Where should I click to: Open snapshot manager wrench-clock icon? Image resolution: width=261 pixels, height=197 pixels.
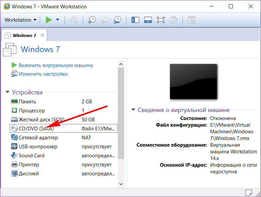(x=117, y=20)
